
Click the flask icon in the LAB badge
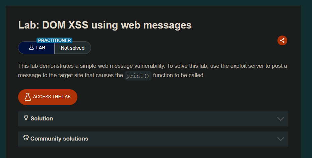[32, 48]
